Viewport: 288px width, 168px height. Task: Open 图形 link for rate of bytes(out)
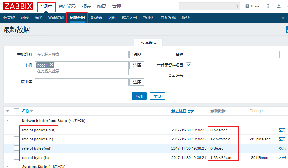(282, 148)
